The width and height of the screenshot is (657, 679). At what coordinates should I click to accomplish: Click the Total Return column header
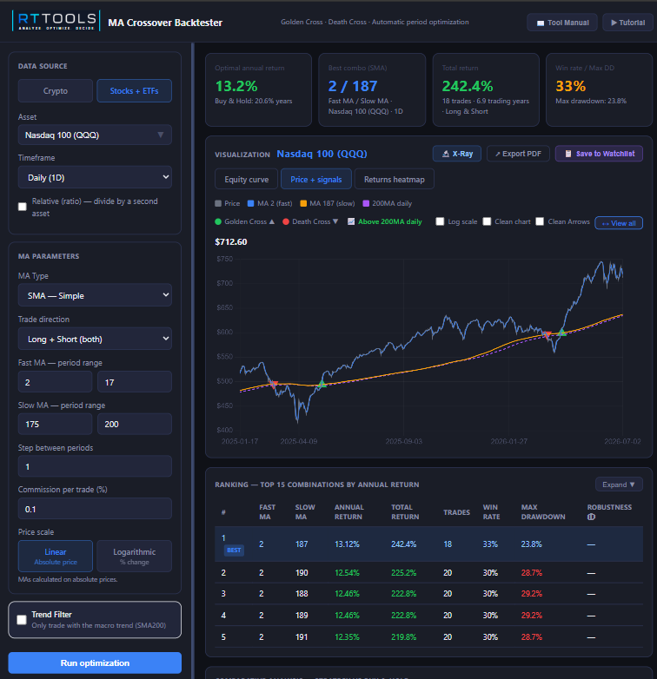[405, 511]
